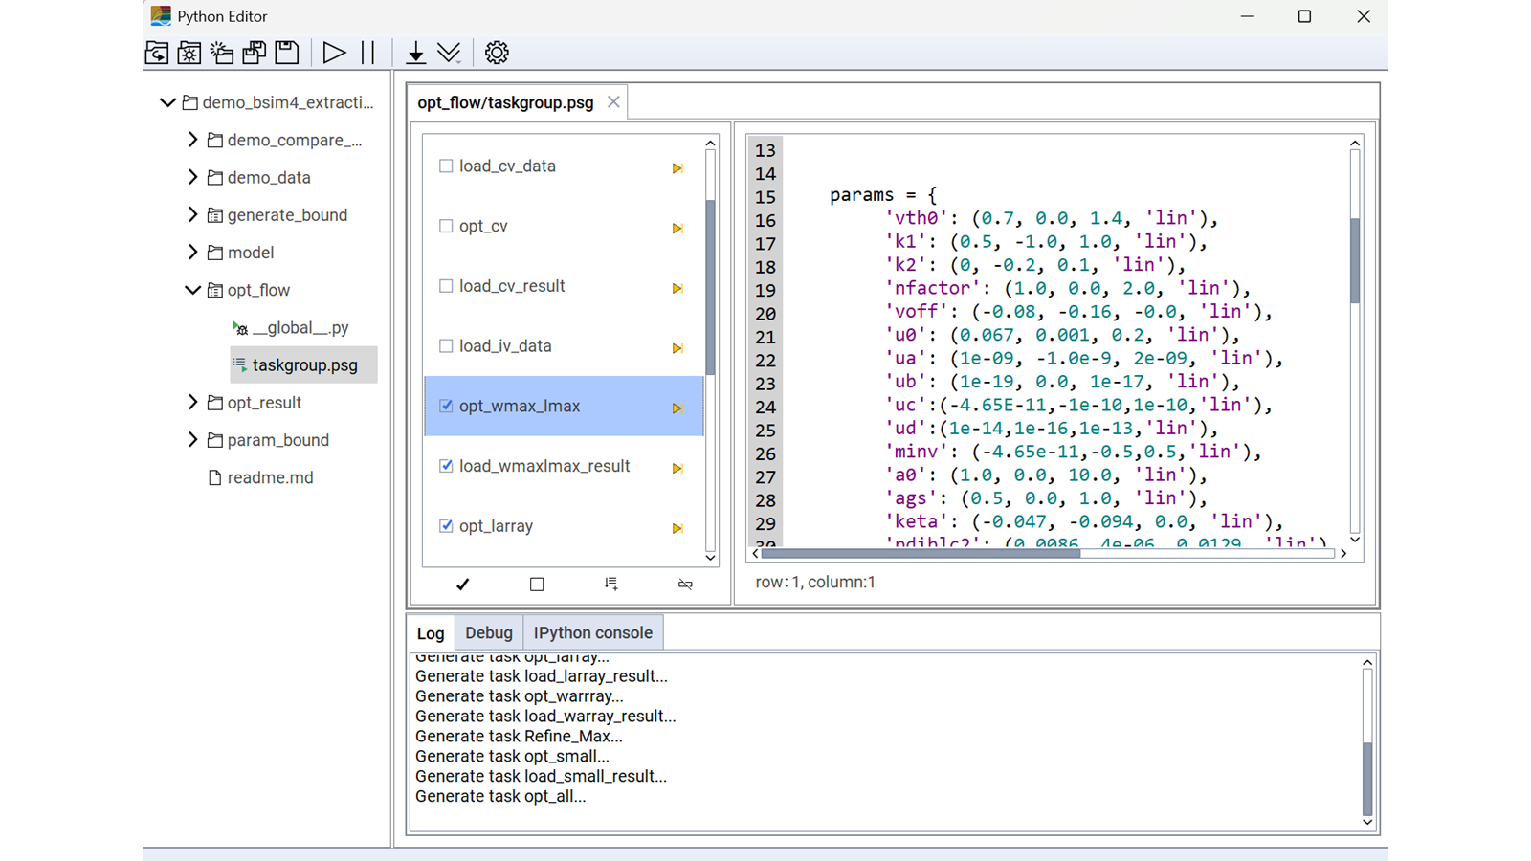Image resolution: width=1531 pixels, height=861 pixels.
Task: Deselect all tasks with the empty square icon
Action: pos(537,584)
